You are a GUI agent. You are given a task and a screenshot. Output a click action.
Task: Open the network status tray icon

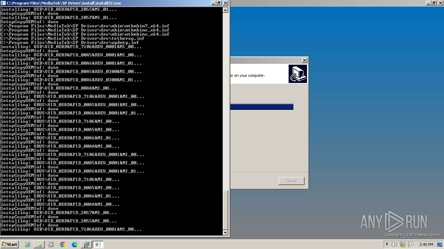403,245
